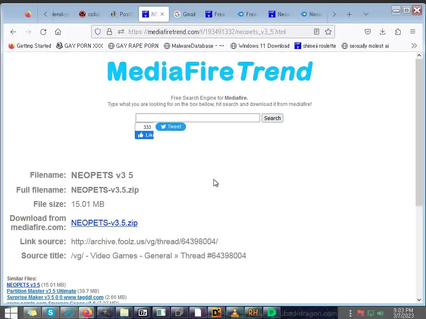Show the hidden bookmarks overflow

click(x=414, y=46)
